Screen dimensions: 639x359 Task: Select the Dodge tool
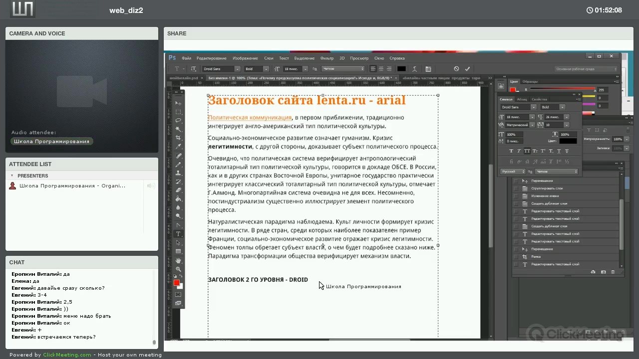click(x=178, y=216)
